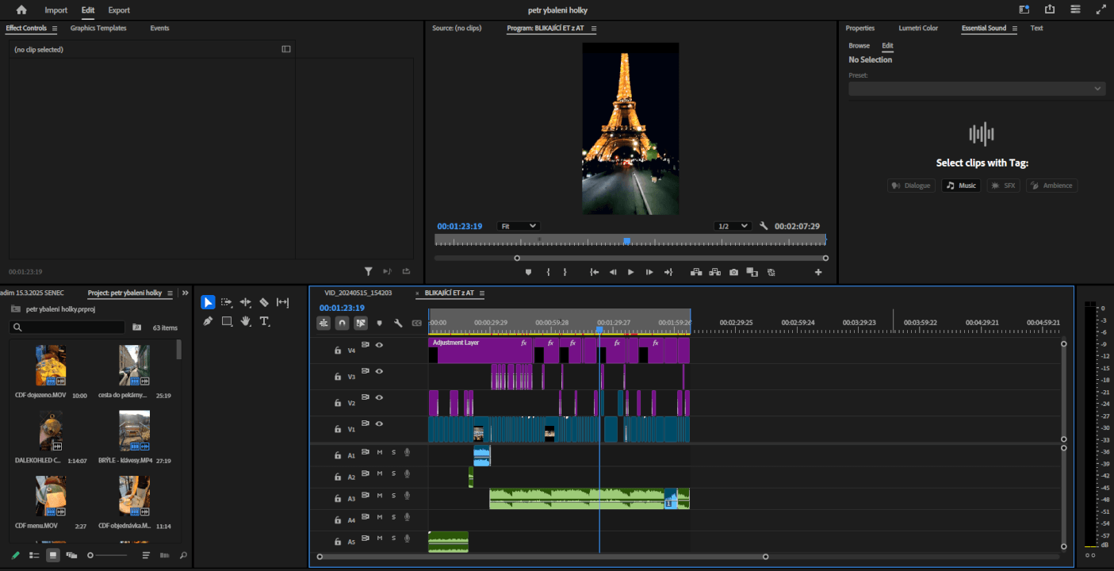Open the Fit zoom dropdown

click(519, 225)
